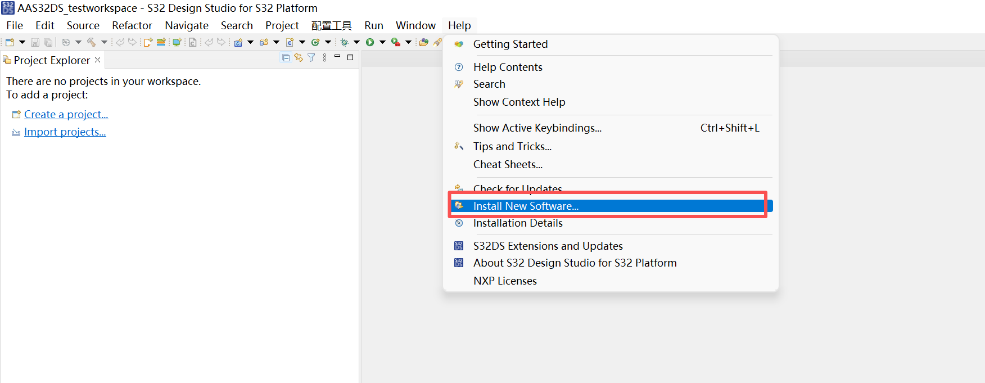The width and height of the screenshot is (985, 383).
Task: Maximize the Project Explorer panel
Action: pos(350,57)
